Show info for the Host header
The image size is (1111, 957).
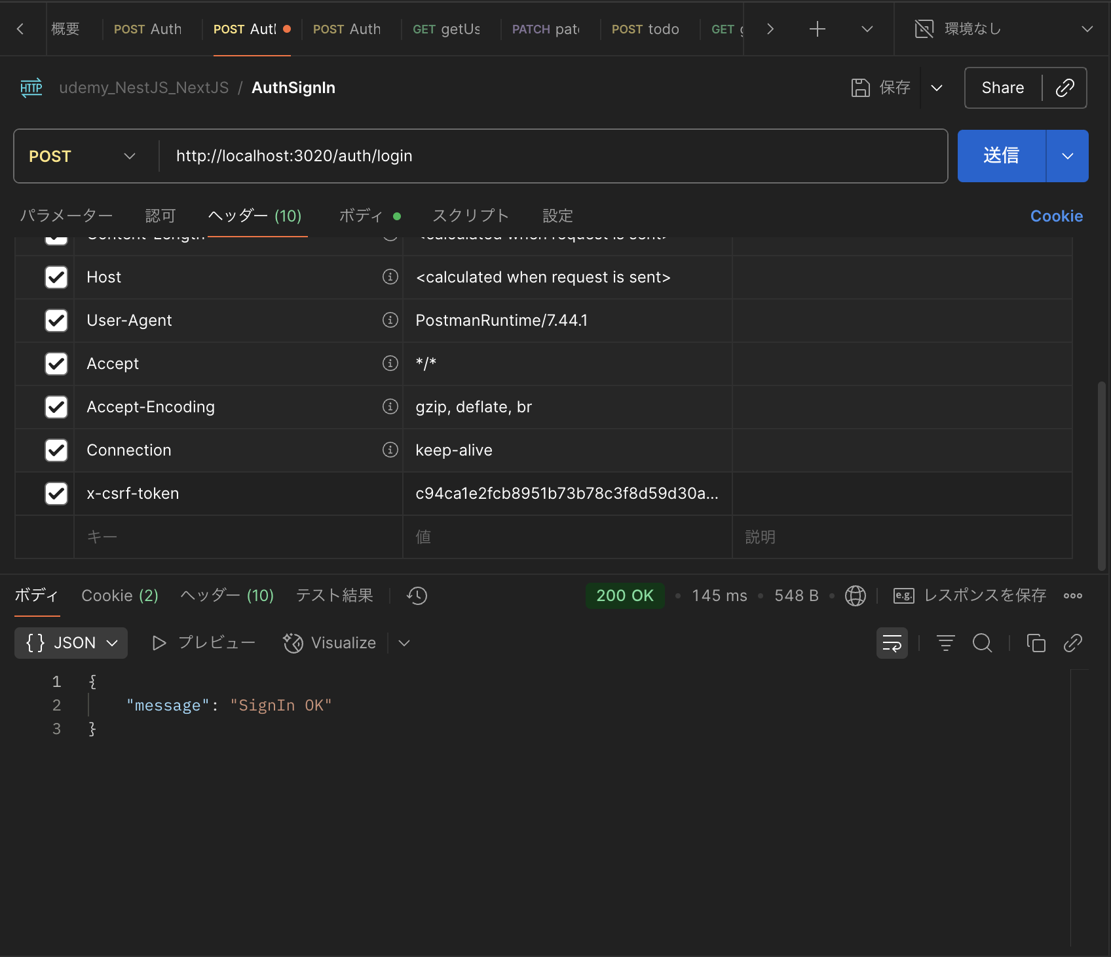coord(390,277)
